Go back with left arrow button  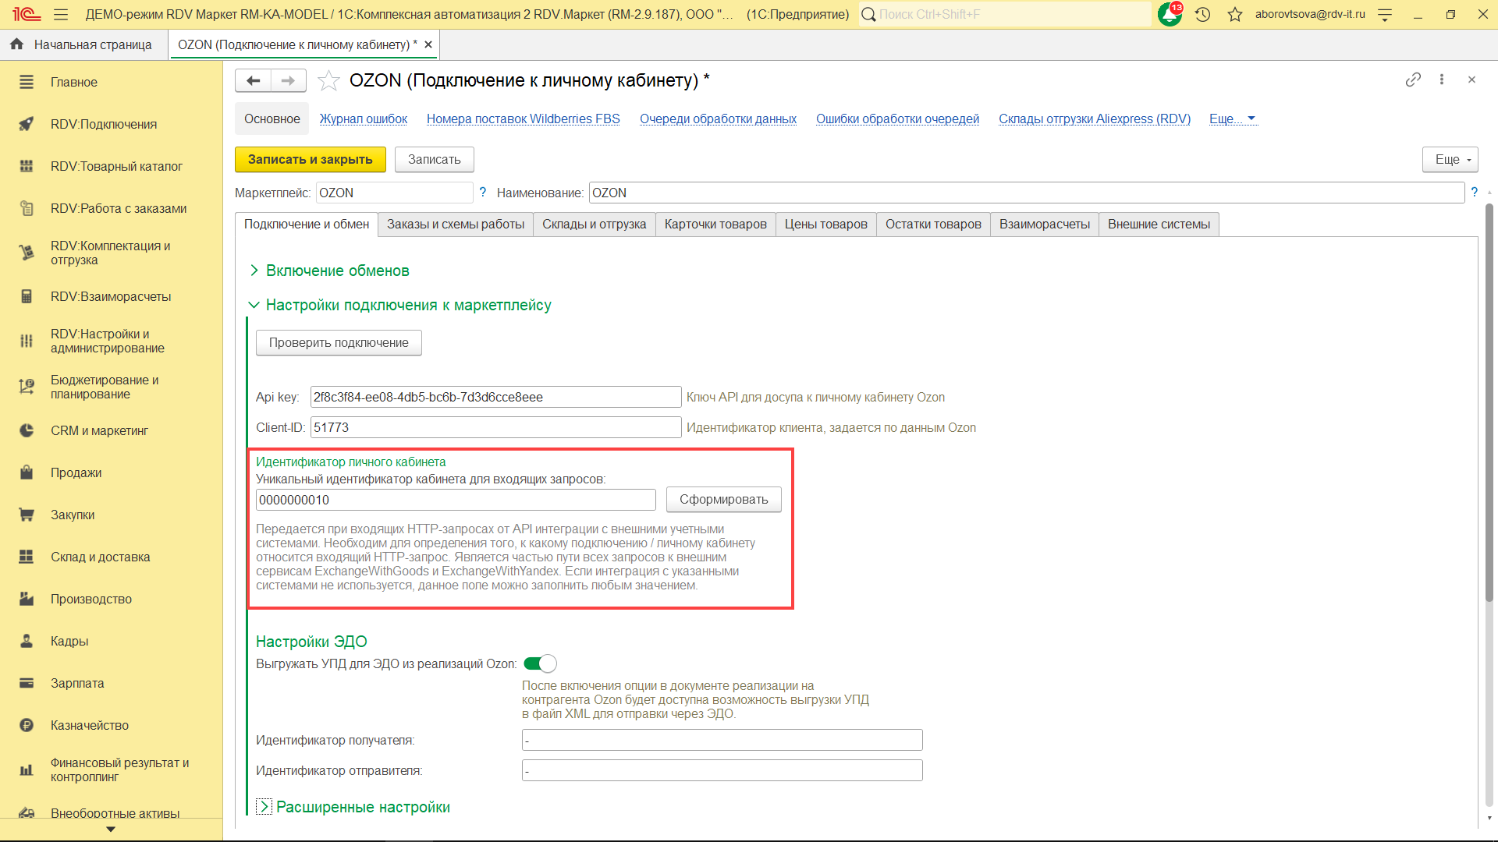click(253, 80)
